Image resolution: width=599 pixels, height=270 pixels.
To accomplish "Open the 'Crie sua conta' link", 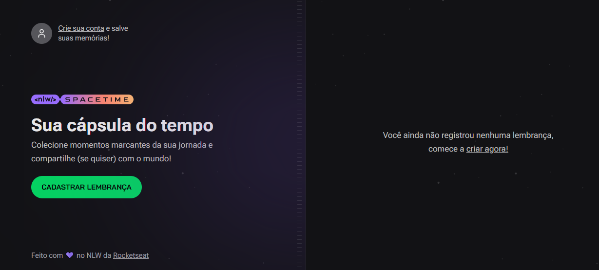I will click(x=81, y=28).
